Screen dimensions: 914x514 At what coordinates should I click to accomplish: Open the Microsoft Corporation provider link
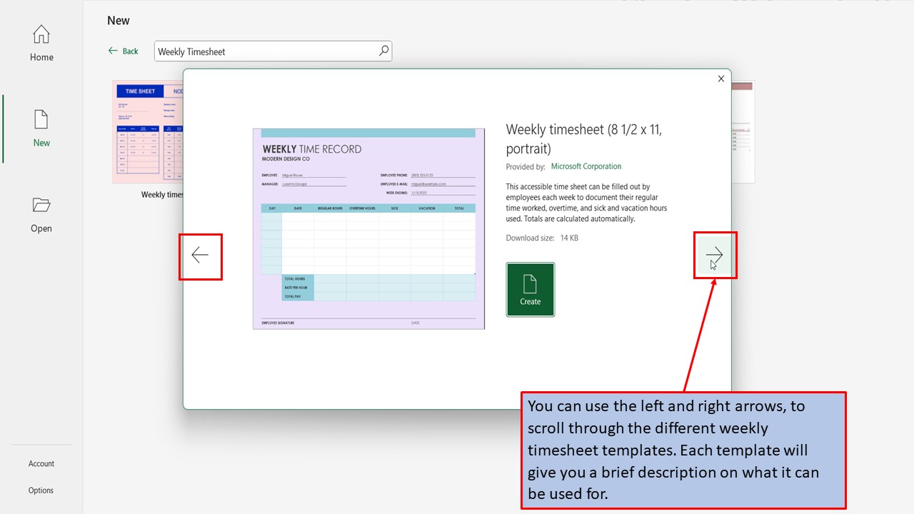[x=586, y=166]
